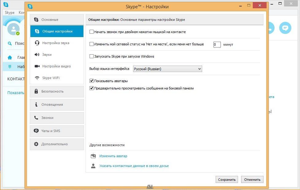Click the green online status badge on avatar

point(18,33)
